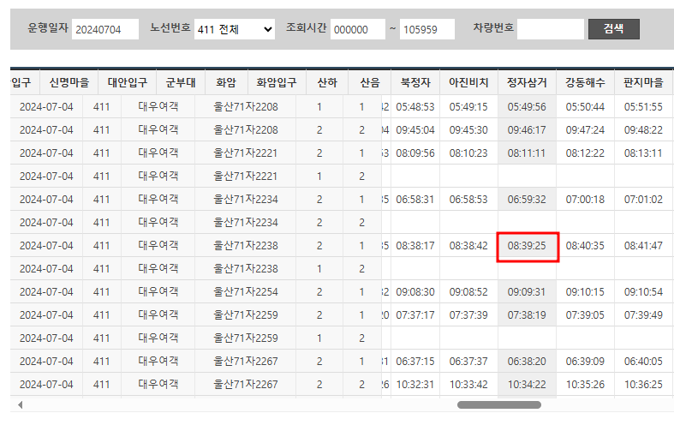Click the 05:48:53 time cell
Screen dimensions: 674x443
click(416, 107)
